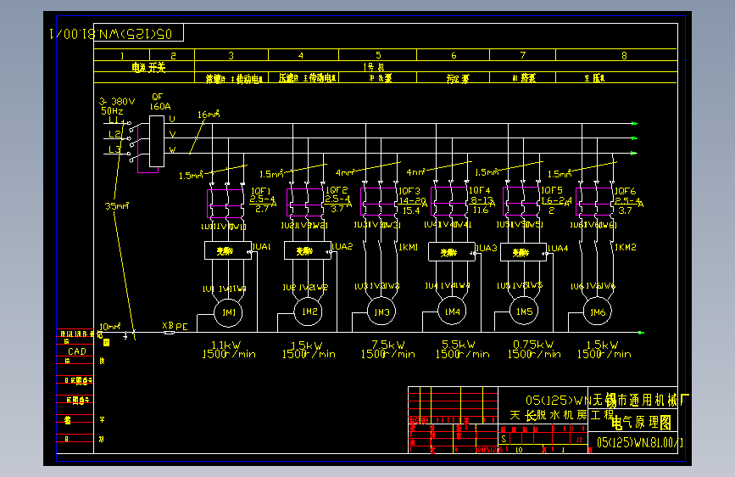Click the XB terminal label
This screenshot has height=477, width=735.
point(168,325)
